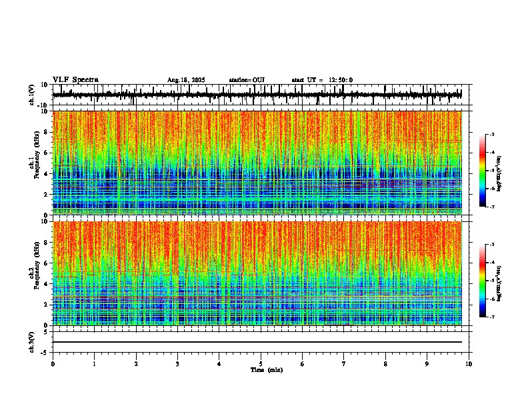Viewport: 528px width, 408px height.
Task: Click the "station=OUJ" label
Action: 247,80
